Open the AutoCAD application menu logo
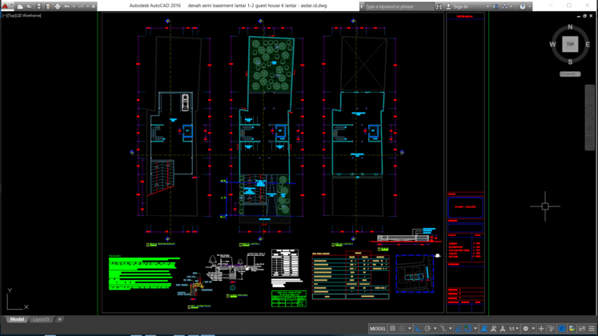598x336 pixels. coord(6,6)
